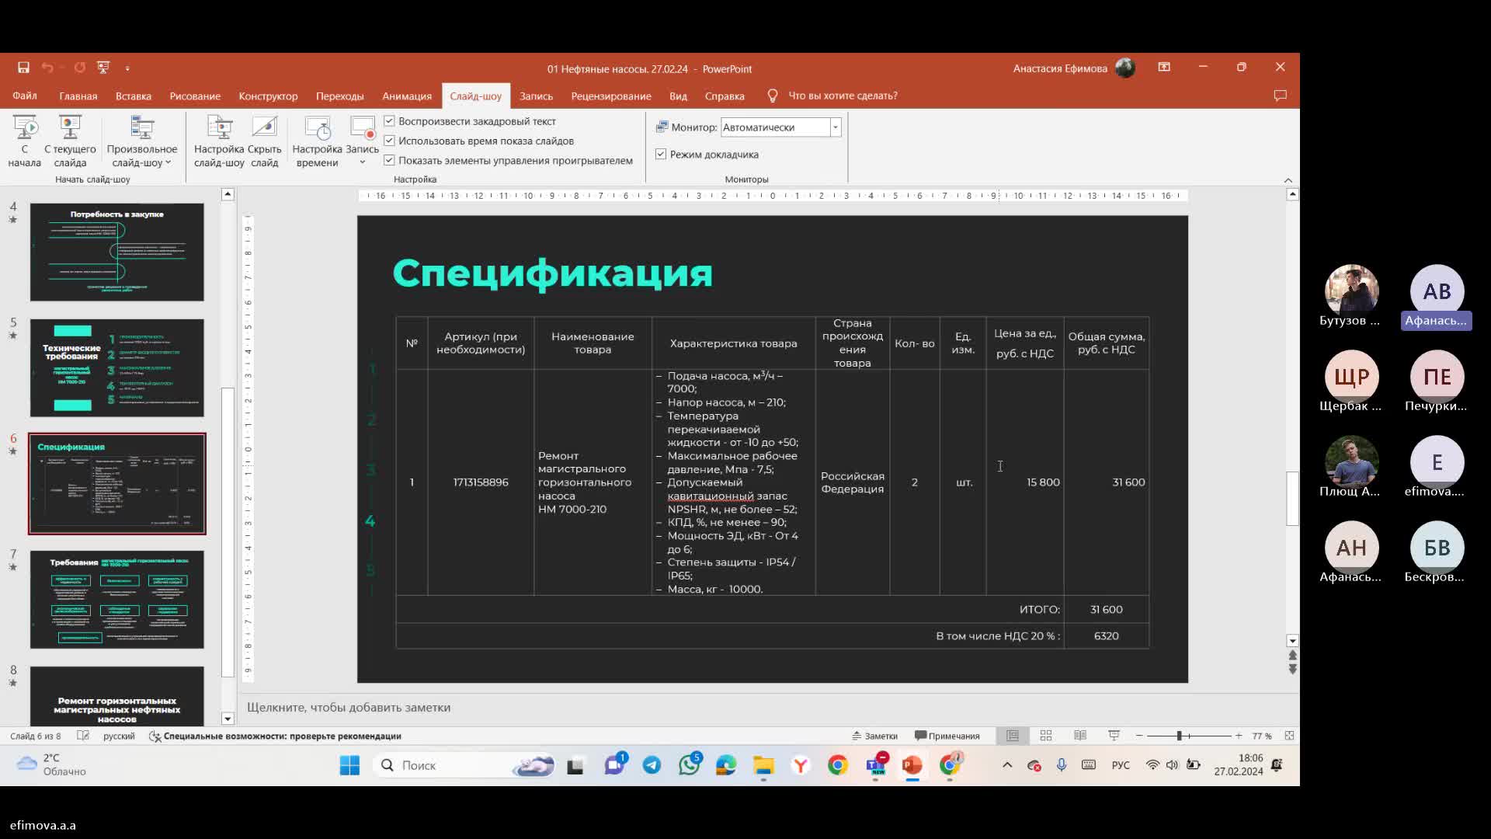Open the 'Переходы' tab
The width and height of the screenshot is (1491, 839).
[x=339, y=96]
